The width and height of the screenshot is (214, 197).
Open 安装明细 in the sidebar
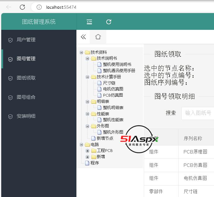(26, 116)
